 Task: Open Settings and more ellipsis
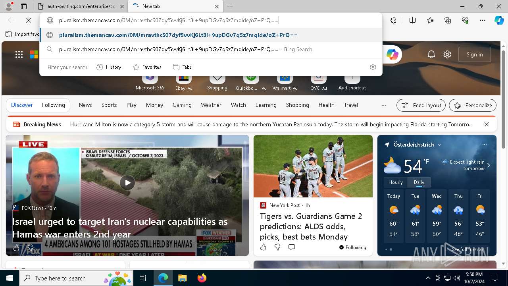pyautogui.click(x=483, y=20)
